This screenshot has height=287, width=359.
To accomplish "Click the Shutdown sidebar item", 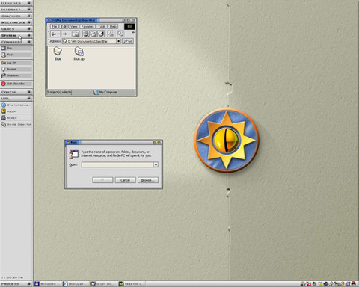I will pos(16,75).
